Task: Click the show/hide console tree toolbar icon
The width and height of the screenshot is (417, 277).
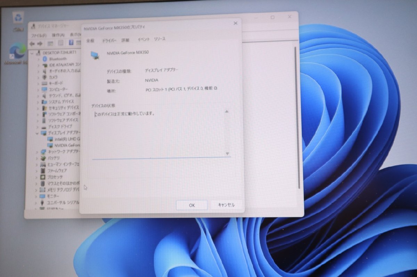Action: click(x=50, y=43)
